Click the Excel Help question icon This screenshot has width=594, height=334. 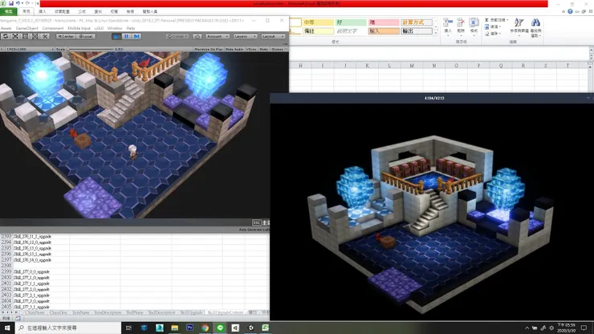570,12
